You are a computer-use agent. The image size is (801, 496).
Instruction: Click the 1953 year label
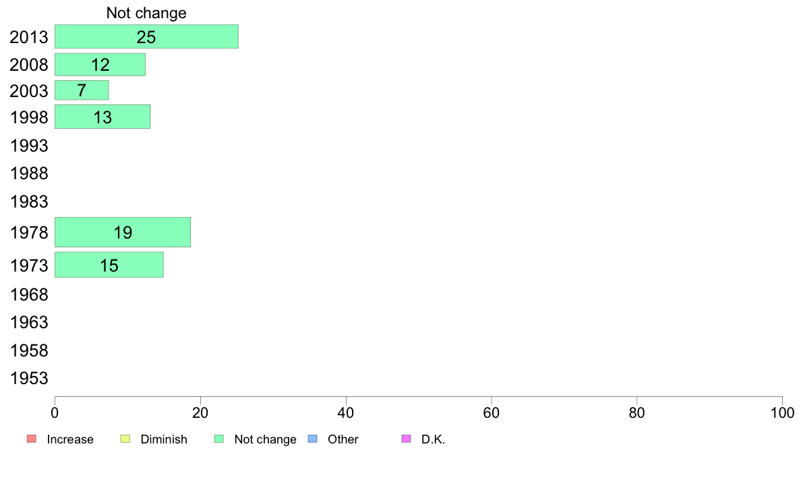[x=29, y=379]
